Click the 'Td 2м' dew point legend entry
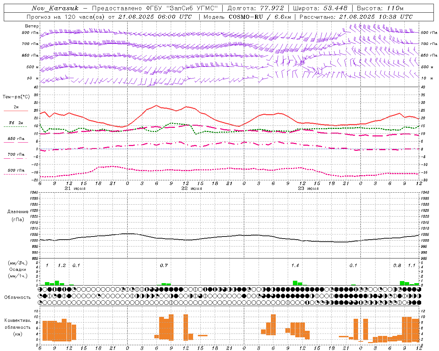439x351 pixels. [16, 123]
